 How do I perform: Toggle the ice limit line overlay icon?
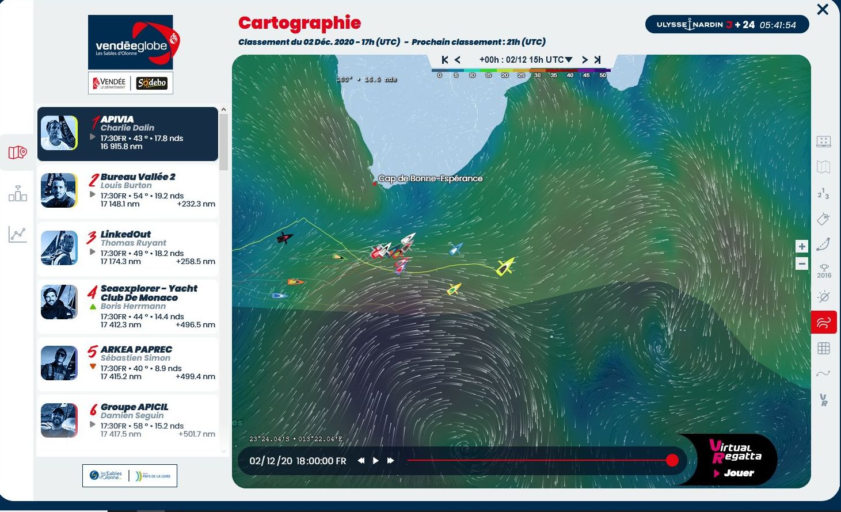point(824,374)
